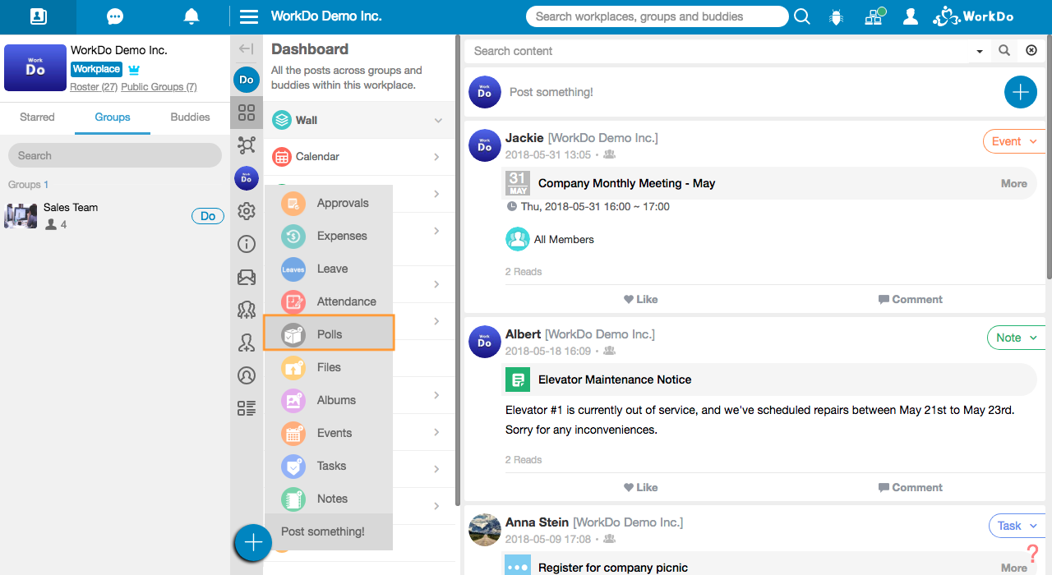Click Anna Stein's profile photo

(485, 530)
